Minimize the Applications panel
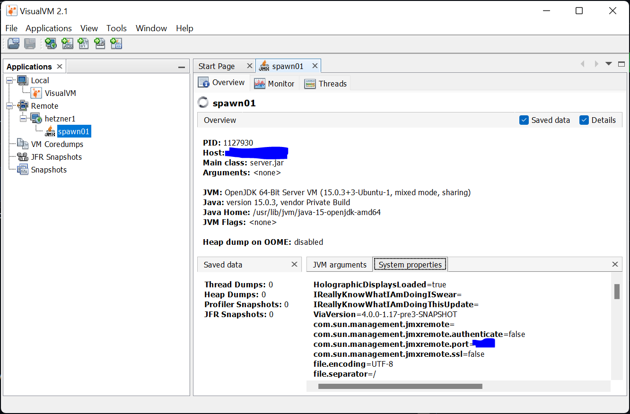630x414 pixels. pos(181,67)
